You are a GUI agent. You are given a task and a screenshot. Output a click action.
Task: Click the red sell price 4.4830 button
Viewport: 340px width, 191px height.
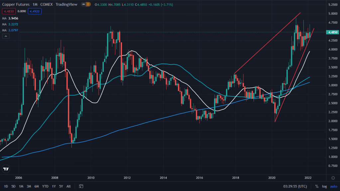click(8, 11)
